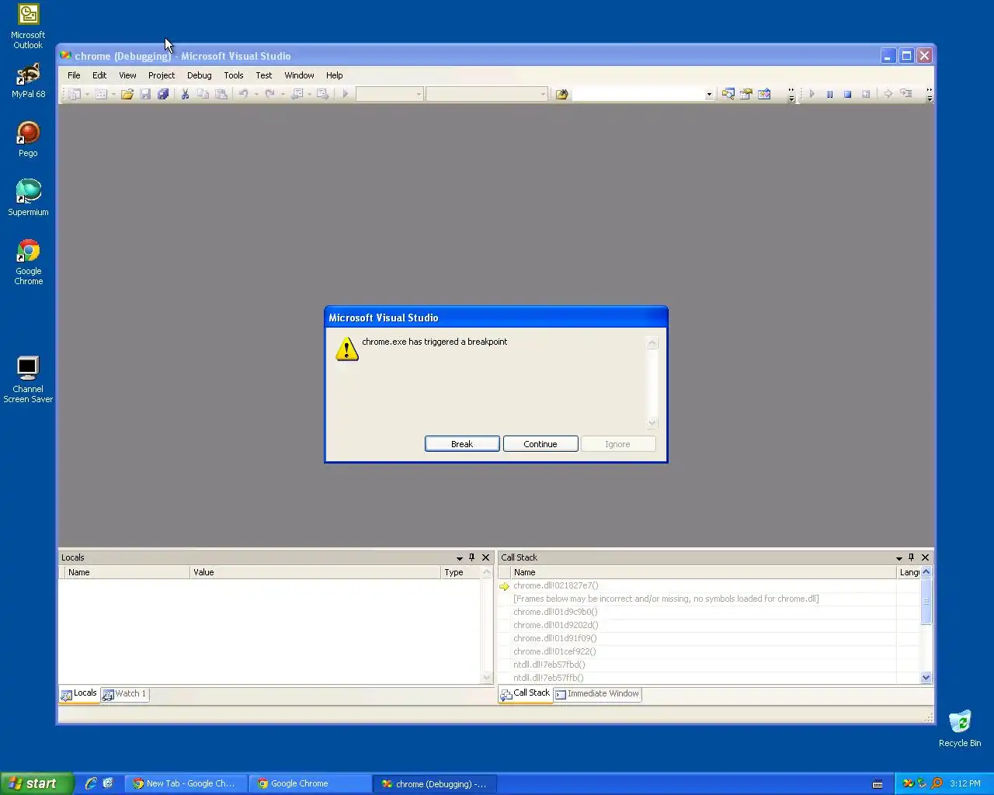Switch to the Immediate Window tab
This screenshot has height=795, width=994.
[597, 694]
